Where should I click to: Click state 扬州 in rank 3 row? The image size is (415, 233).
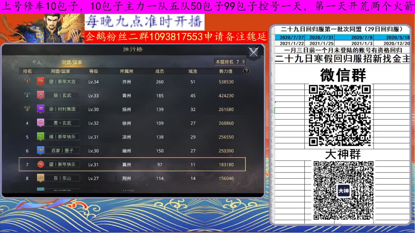[126, 109]
